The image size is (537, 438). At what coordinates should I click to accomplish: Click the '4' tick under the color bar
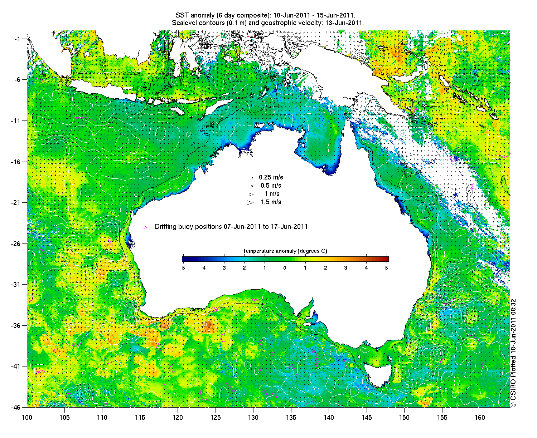(x=366, y=267)
